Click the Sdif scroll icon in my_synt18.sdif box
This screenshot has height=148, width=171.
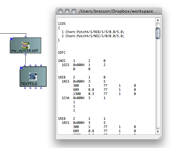pos(26,45)
